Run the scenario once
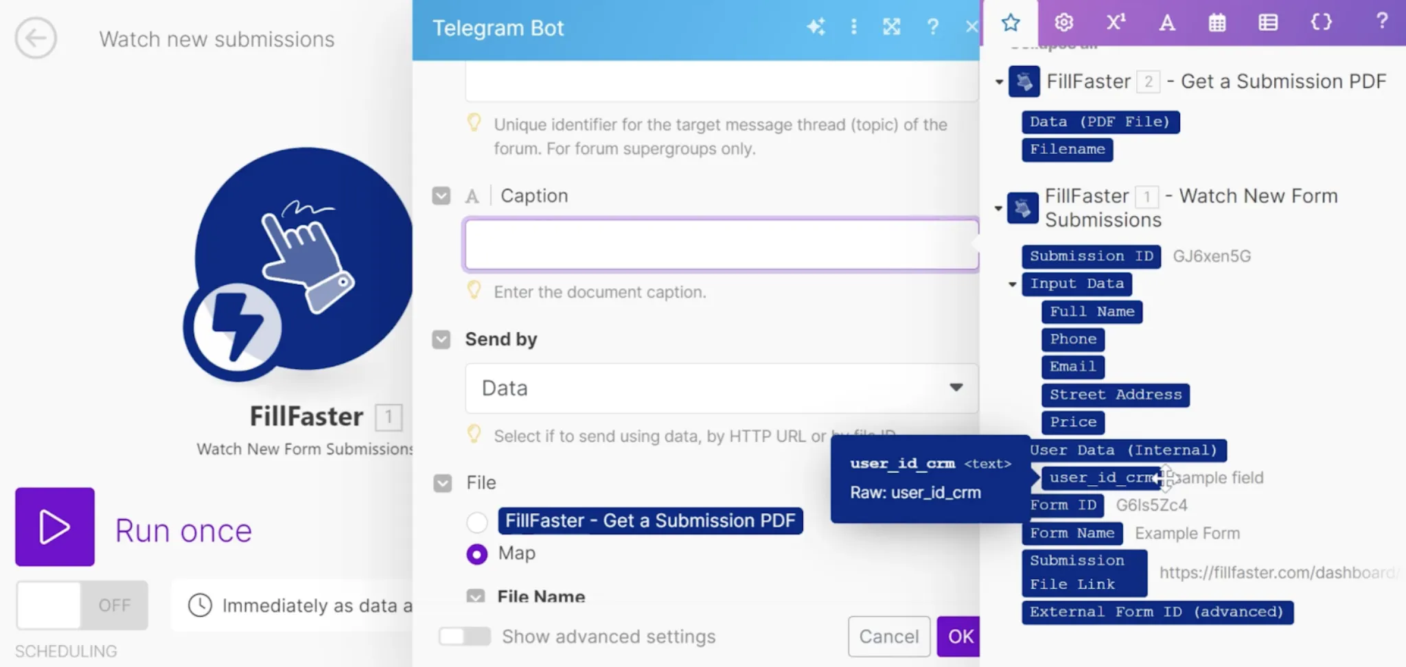The height and width of the screenshot is (667, 1406). [x=55, y=527]
